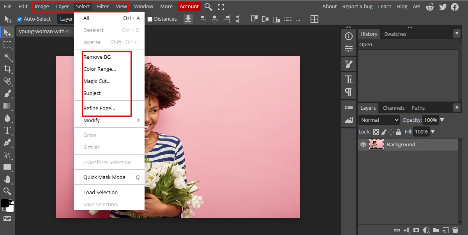Viewport: 468px width, 235px height.
Task: Hide the Background layer
Action: 363,144
